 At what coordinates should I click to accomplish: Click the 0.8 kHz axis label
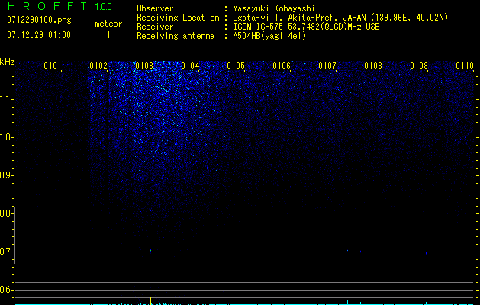(x=5, y=213)
